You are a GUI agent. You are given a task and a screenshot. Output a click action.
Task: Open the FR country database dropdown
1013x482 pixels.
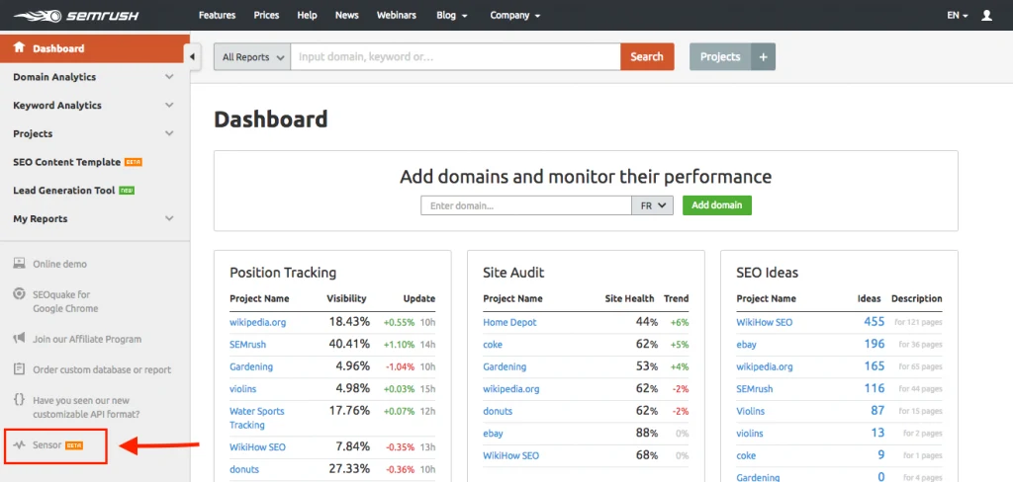tap(653, 205)
